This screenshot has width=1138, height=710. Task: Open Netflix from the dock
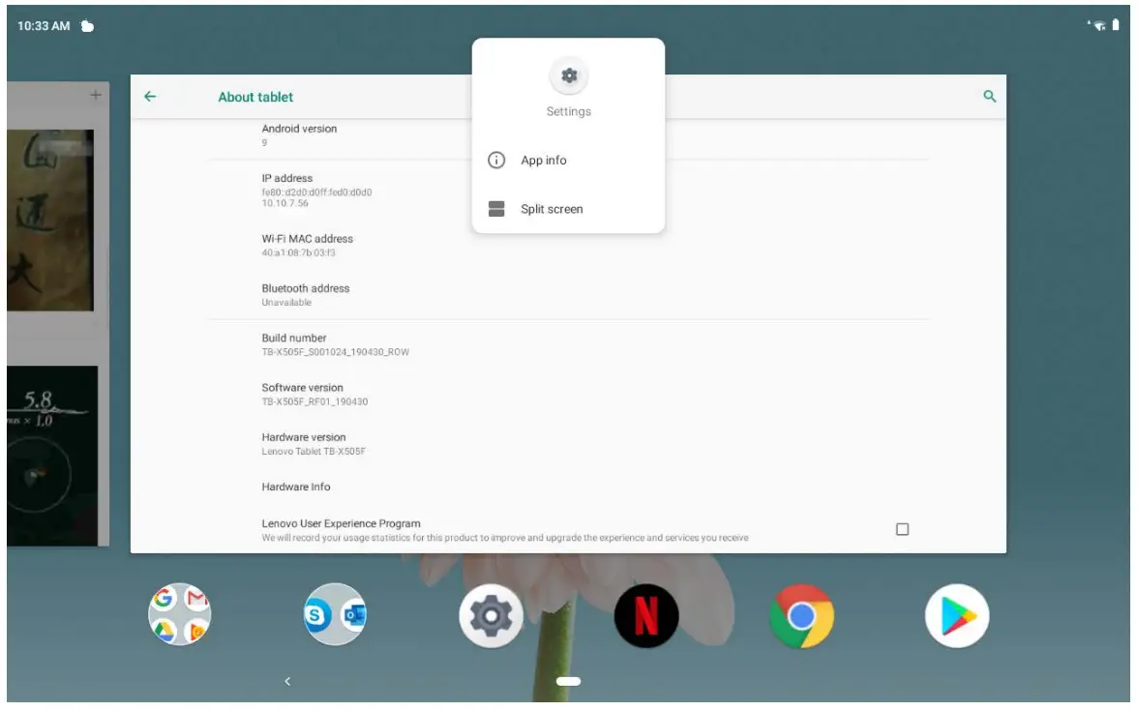pyautogui.click(x=644, y=617)
